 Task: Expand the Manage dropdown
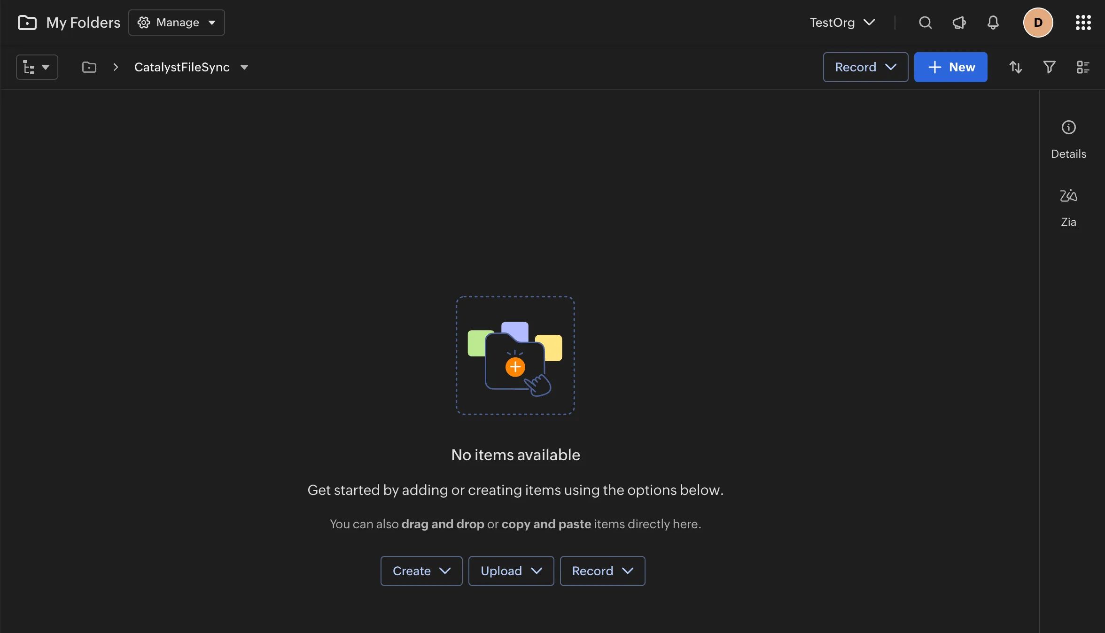click(176, 22)
